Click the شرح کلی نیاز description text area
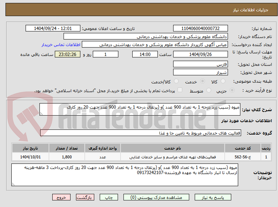 (x=140, y=109)
